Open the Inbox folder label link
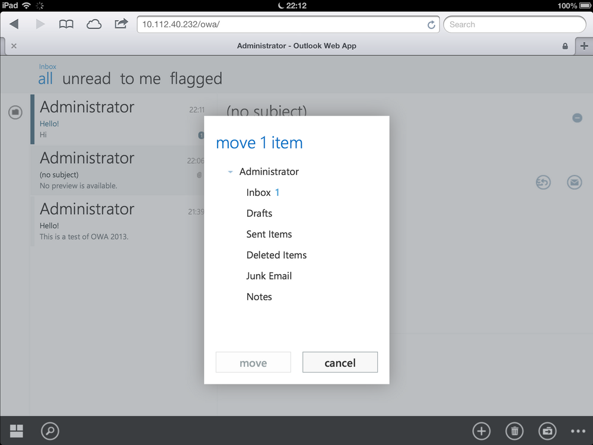This screenshot has width=593, height=445. (x=47, y=66)
